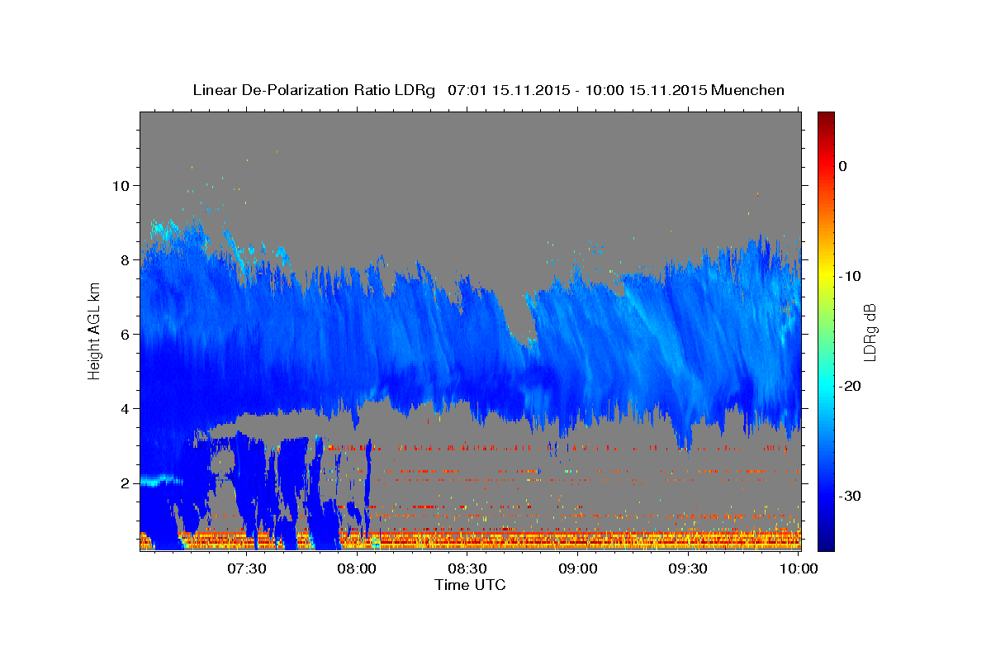Click the plot title text 'Linear De-Polarization Ratio LDRg'
Viewport: 991px width, 661px height.
314,90
